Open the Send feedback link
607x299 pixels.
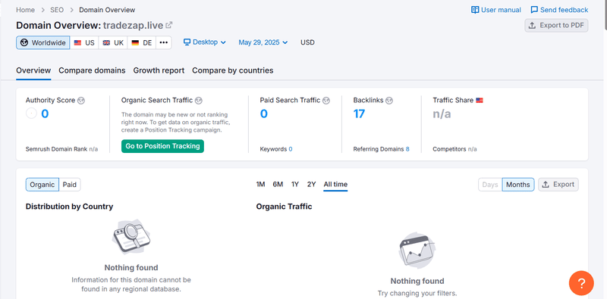click(x=559, y=10)
